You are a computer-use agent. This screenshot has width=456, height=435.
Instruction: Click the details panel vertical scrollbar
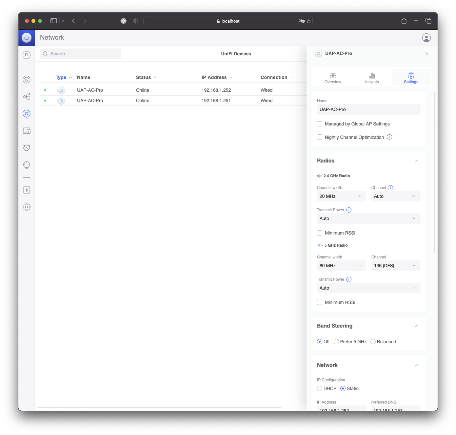tap(434, 173)
